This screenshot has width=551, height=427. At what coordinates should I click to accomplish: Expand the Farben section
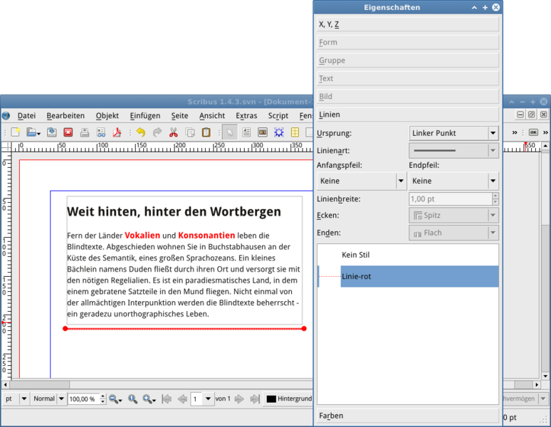click(x=407, y=416)
